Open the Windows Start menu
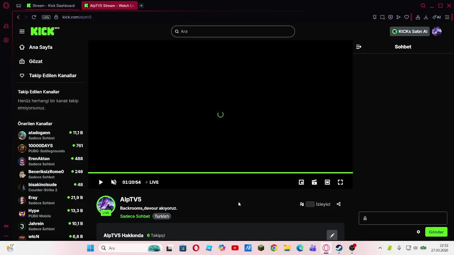454x255 pixels. 90,248
